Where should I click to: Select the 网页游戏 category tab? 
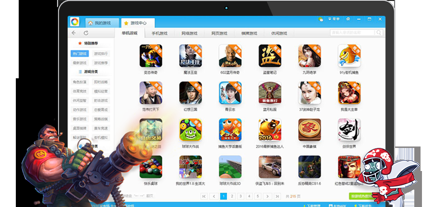(x=219, y=33)
